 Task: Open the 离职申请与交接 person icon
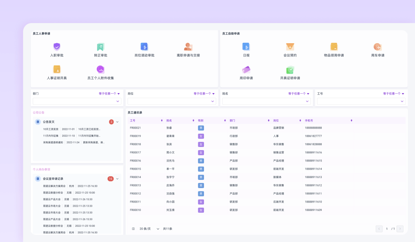click(188, 47)
